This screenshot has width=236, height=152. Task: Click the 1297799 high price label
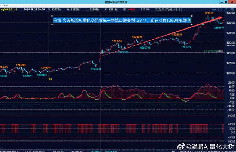point(210,13)
